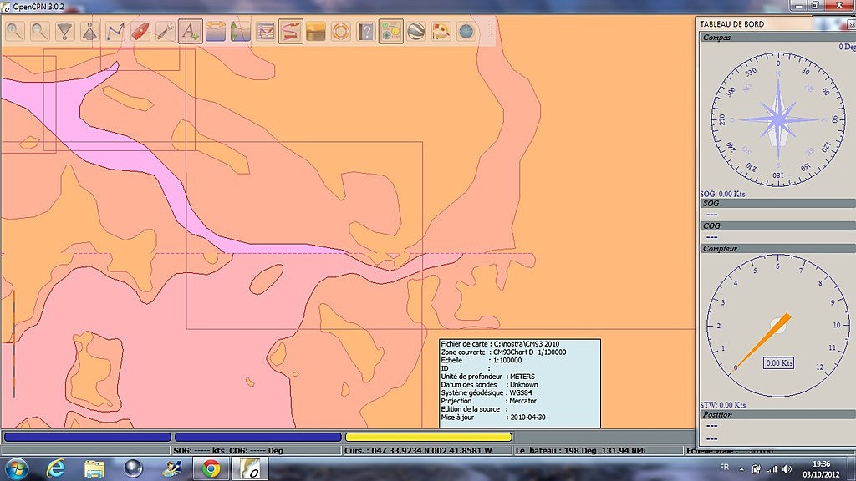Select the first blue chart bar segment
856x481 pixels.
point(88,437)
